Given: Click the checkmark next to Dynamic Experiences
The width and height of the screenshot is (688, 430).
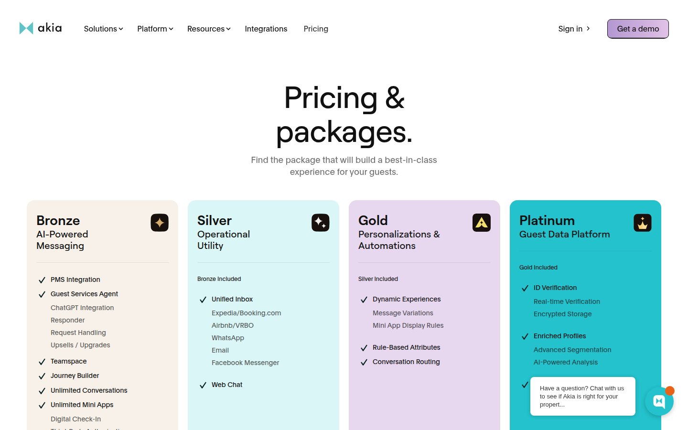Looking at the screenshot, I should pos(364,300).
